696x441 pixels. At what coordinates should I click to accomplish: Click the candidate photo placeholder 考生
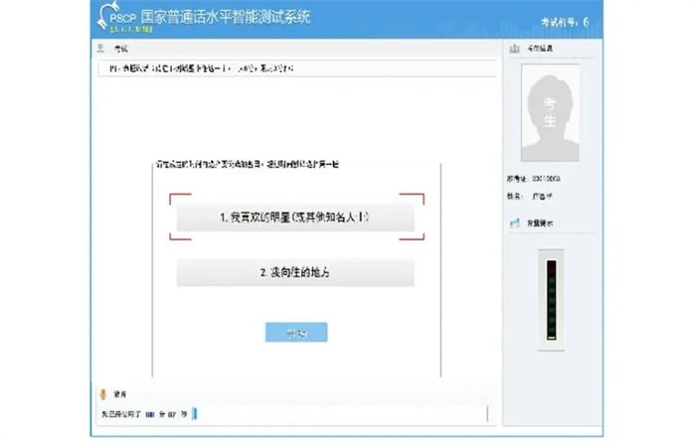click(x=550, y=113)
